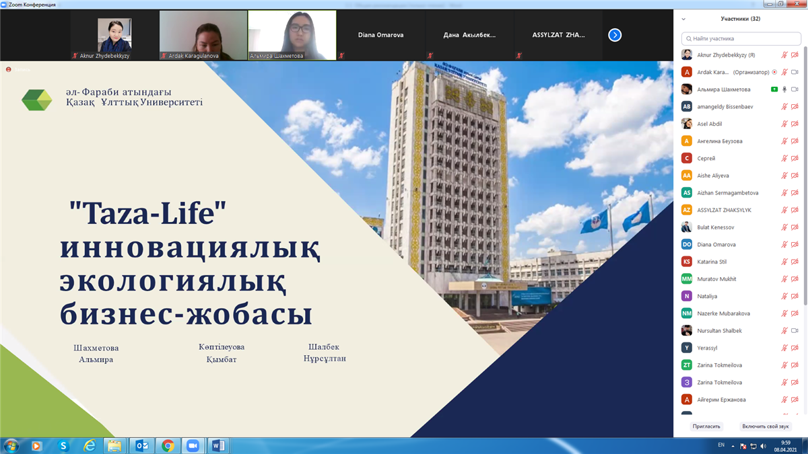Expand hidden system tray icons arrow
Image resolution: width=808 pixels, height=454 pixels.
(x=733, y=446)
